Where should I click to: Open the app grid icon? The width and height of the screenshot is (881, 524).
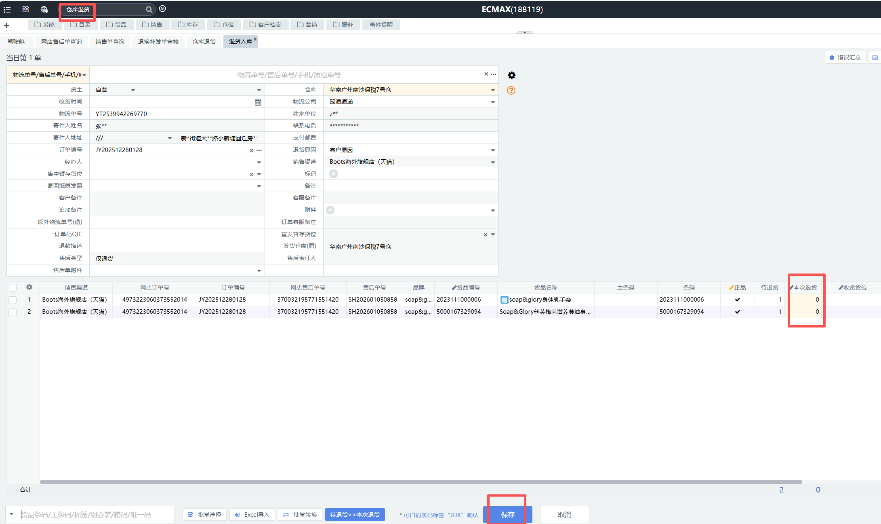click(x=25, y=9)
